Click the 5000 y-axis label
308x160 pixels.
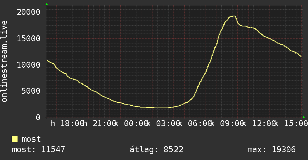coord(31,91)
